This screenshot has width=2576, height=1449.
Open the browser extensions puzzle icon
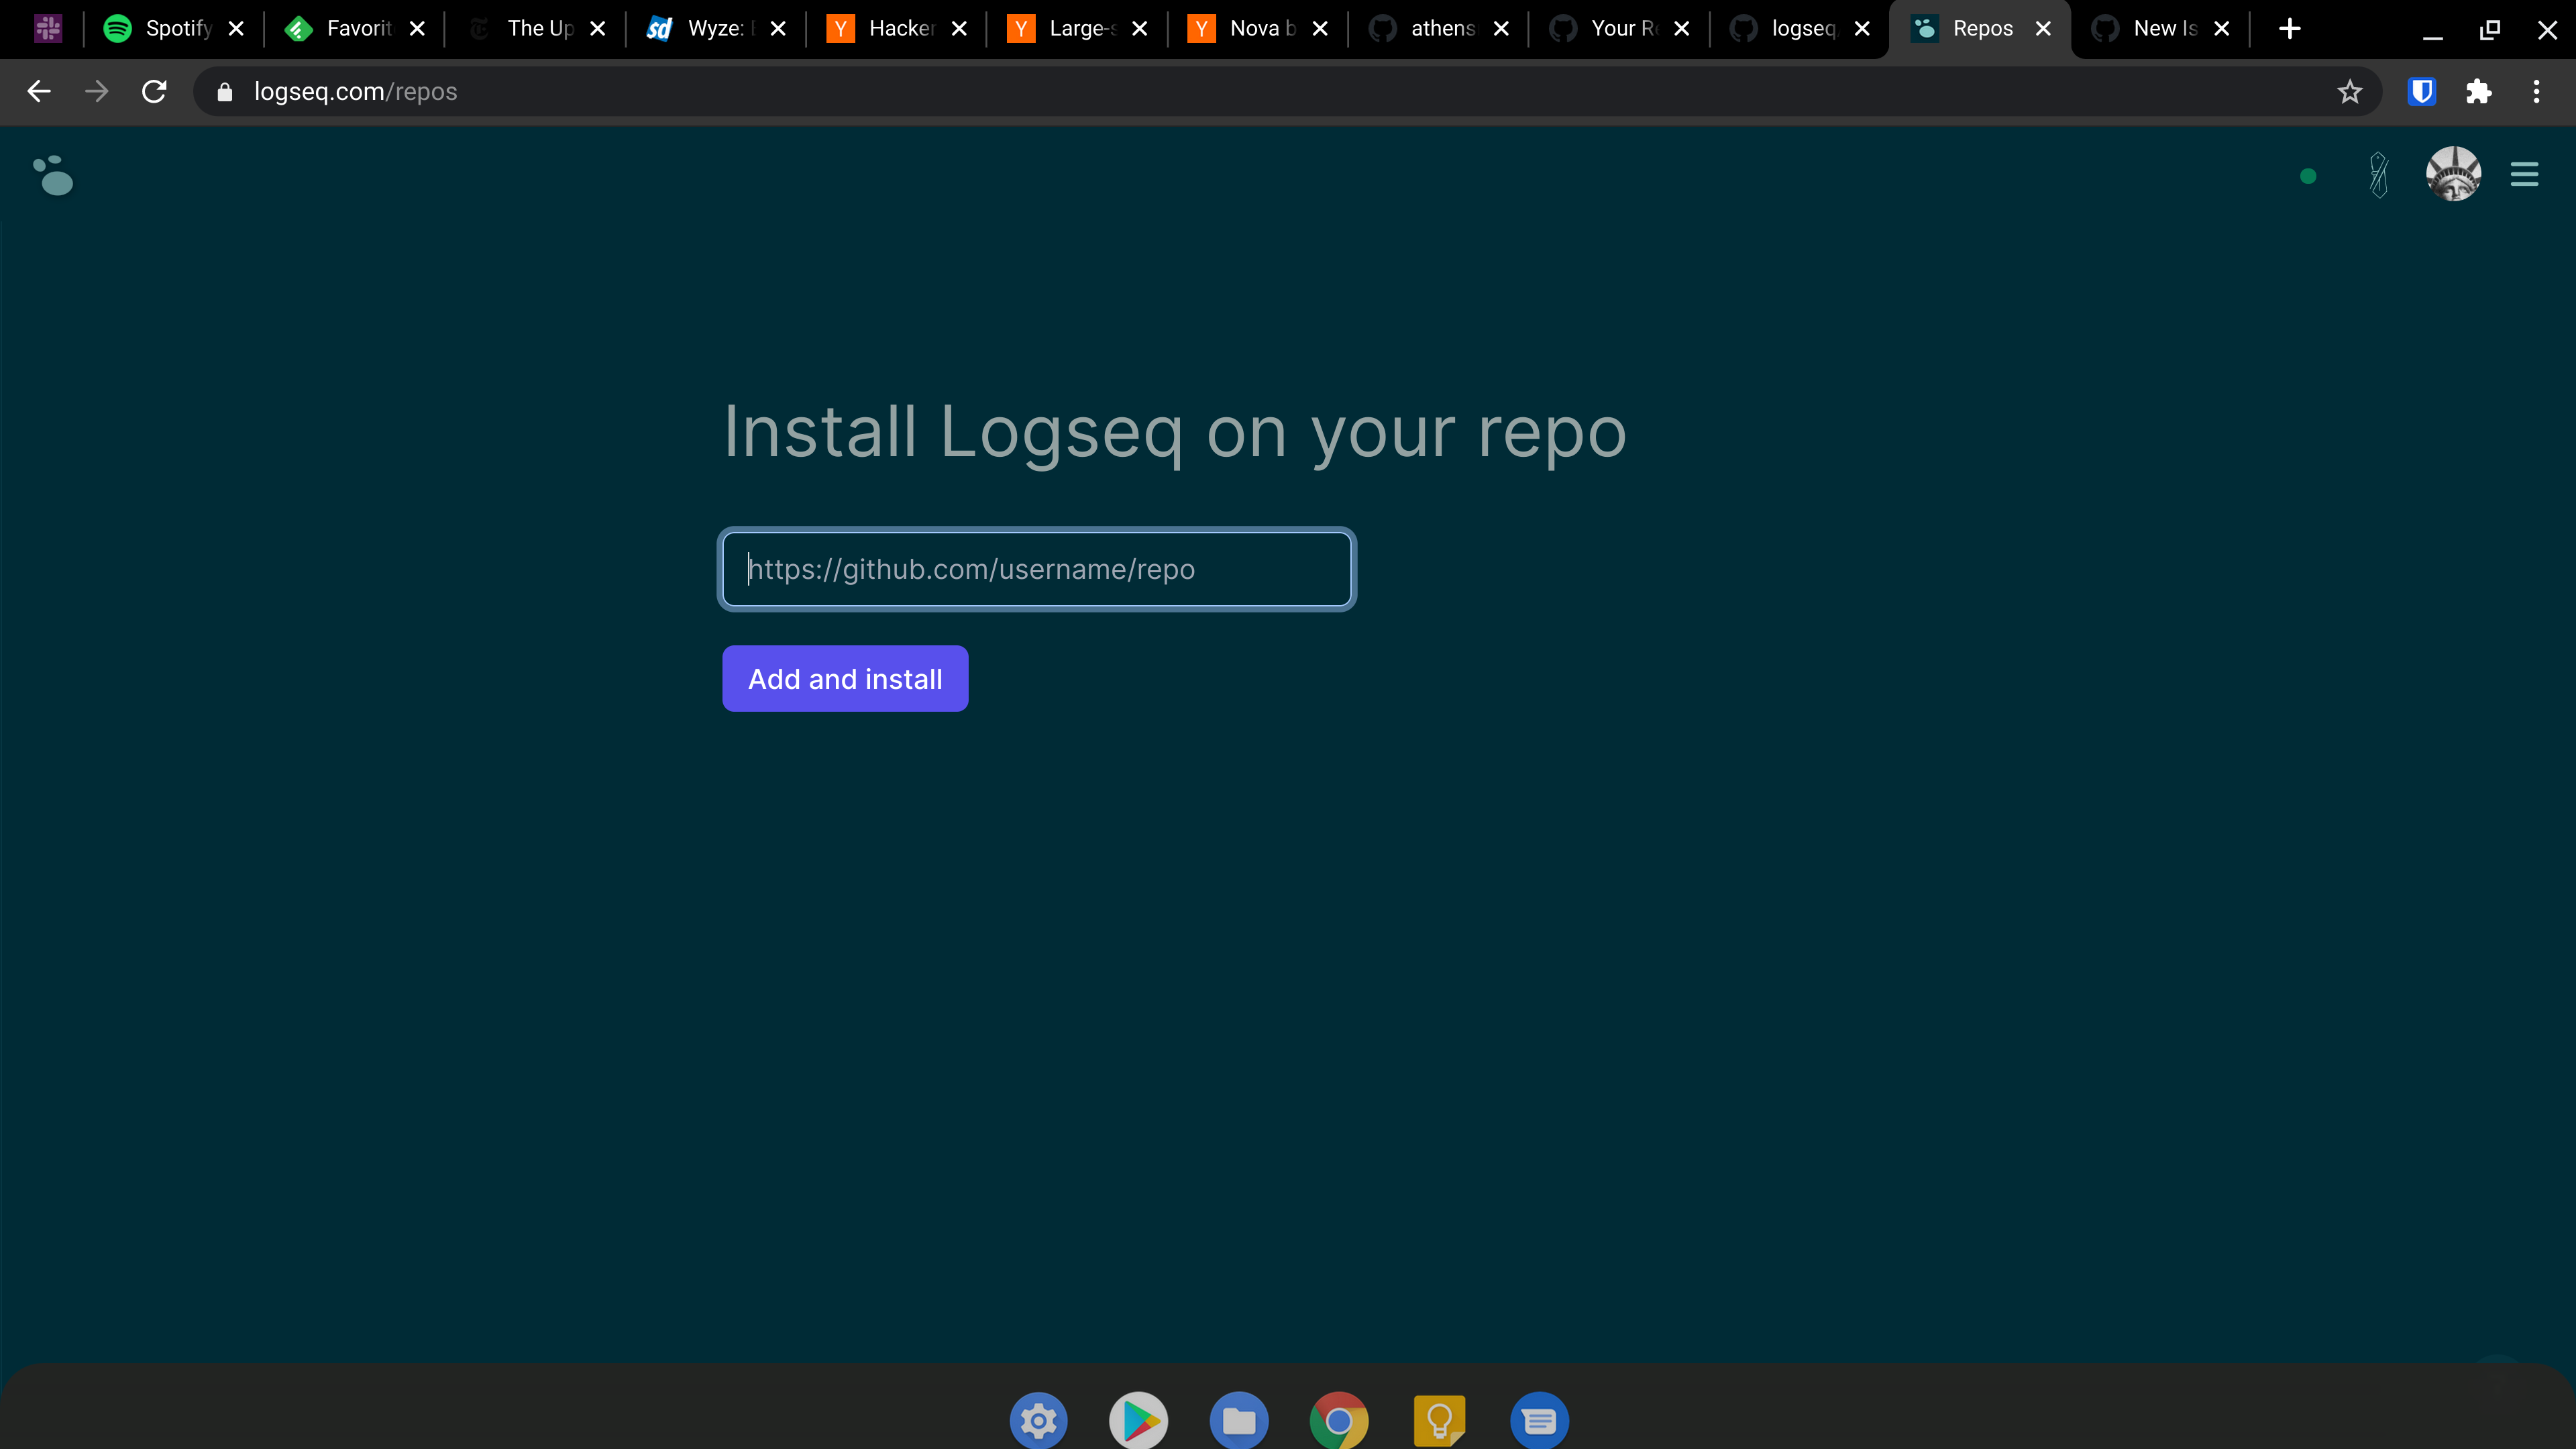tap(2479, 91)
